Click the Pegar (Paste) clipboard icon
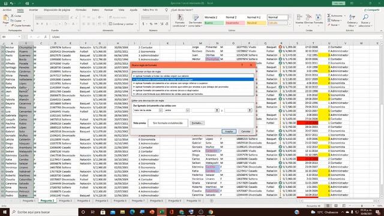This screenshot has height=216, width=384. (x=5, y=18)
